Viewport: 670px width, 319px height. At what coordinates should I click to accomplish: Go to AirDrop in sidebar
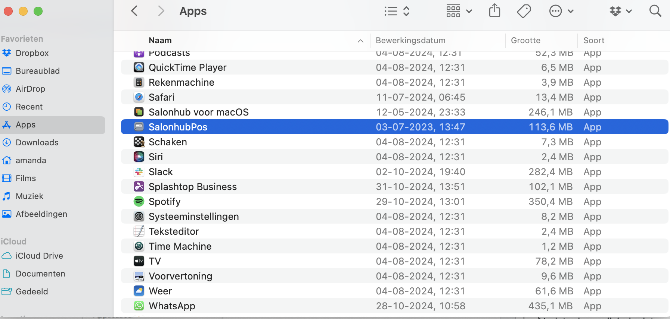pyautogui.click(x=30, y=89)
